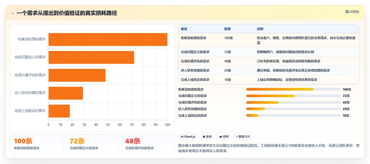Click the 说明 column header

click(x=260, y=29)
